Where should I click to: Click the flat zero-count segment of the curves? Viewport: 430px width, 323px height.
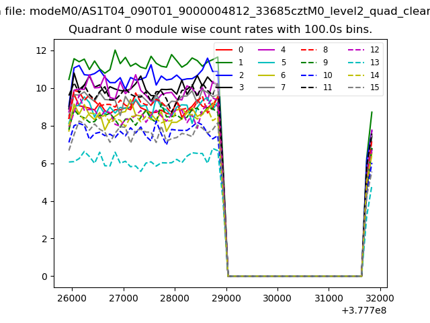pos(294,276)
